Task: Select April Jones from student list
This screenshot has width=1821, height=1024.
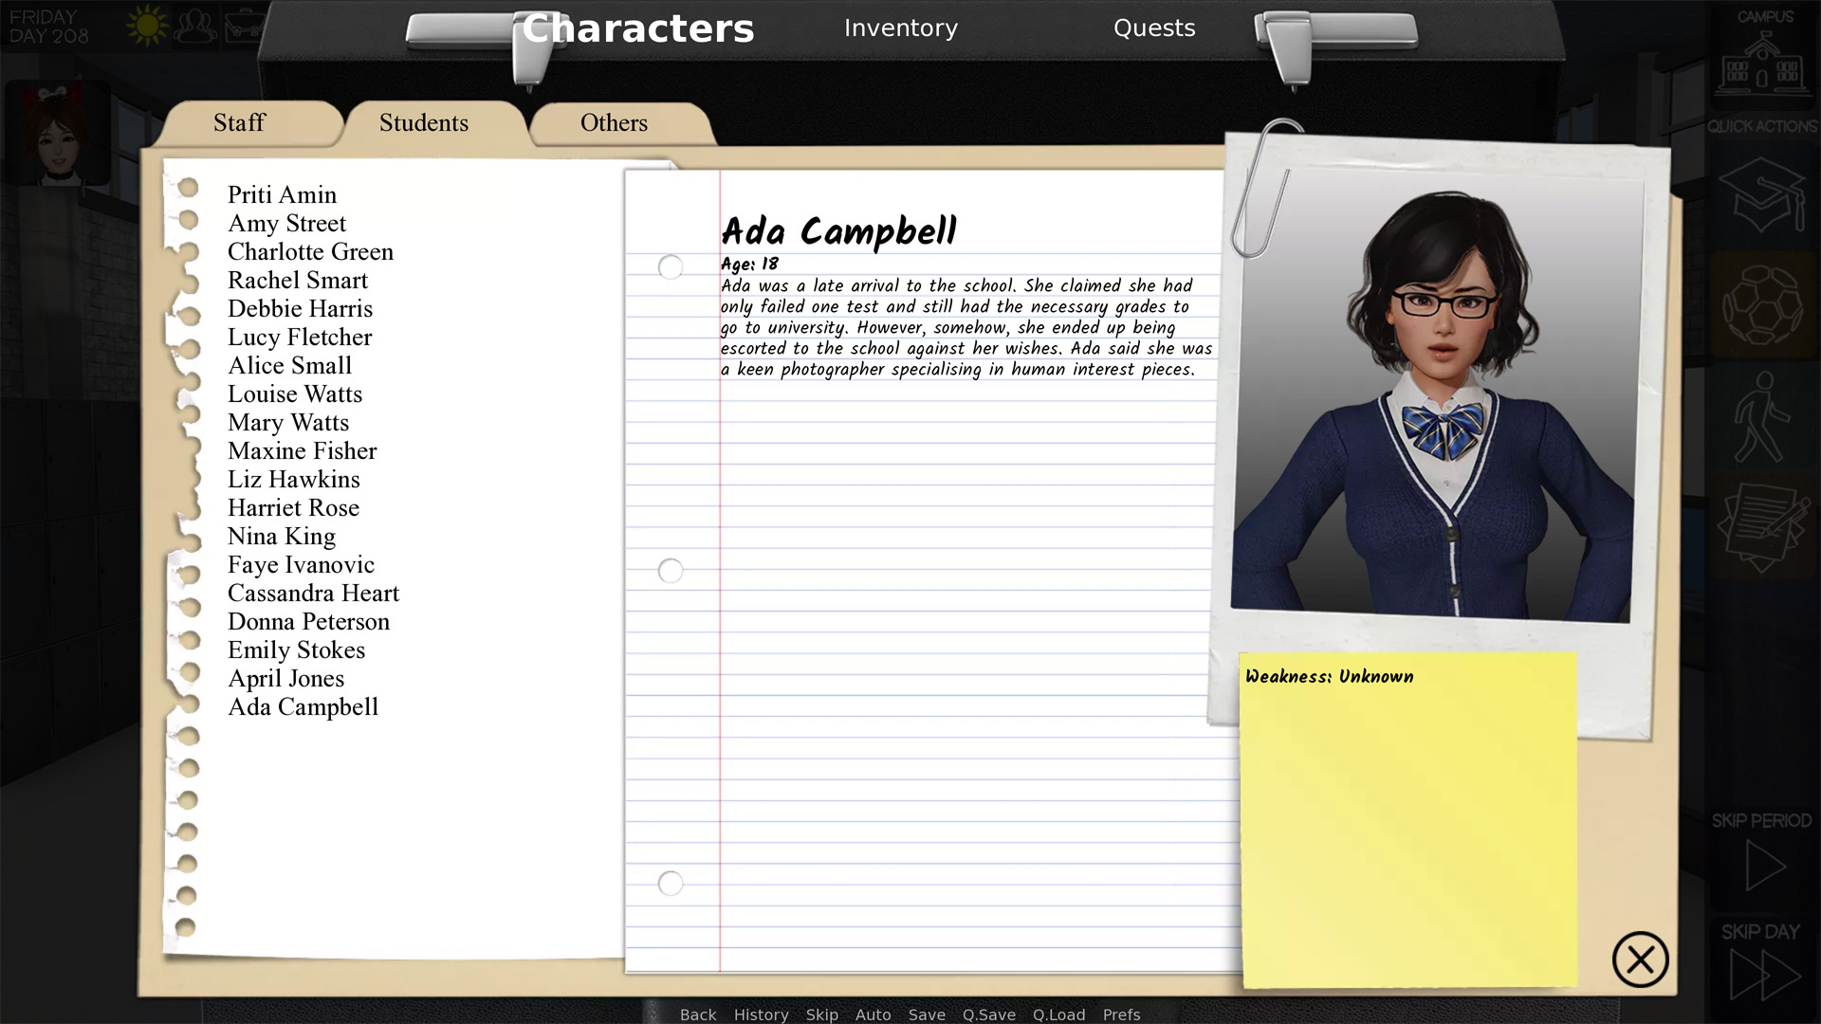Action: coord(285,679)
